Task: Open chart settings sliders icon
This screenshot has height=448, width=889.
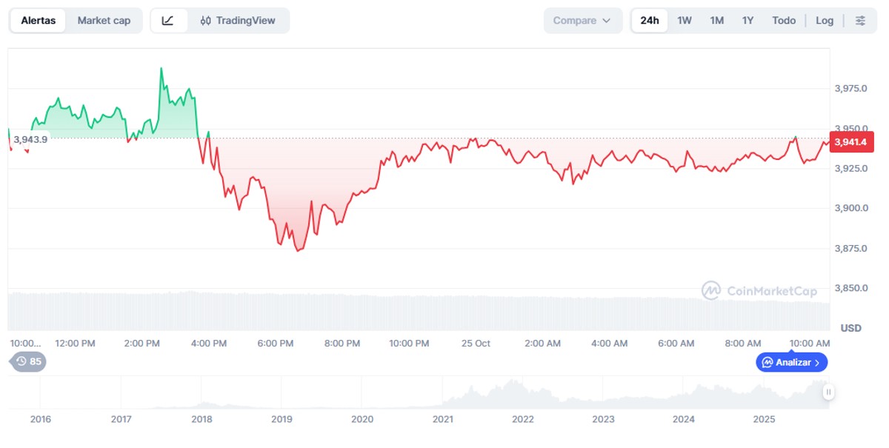Action: [860, 21]
